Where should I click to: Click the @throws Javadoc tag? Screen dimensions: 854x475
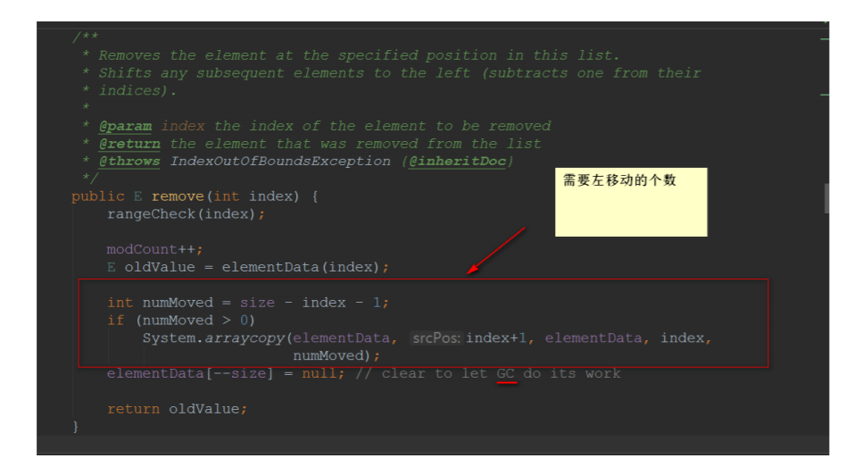tap(129, 162)
